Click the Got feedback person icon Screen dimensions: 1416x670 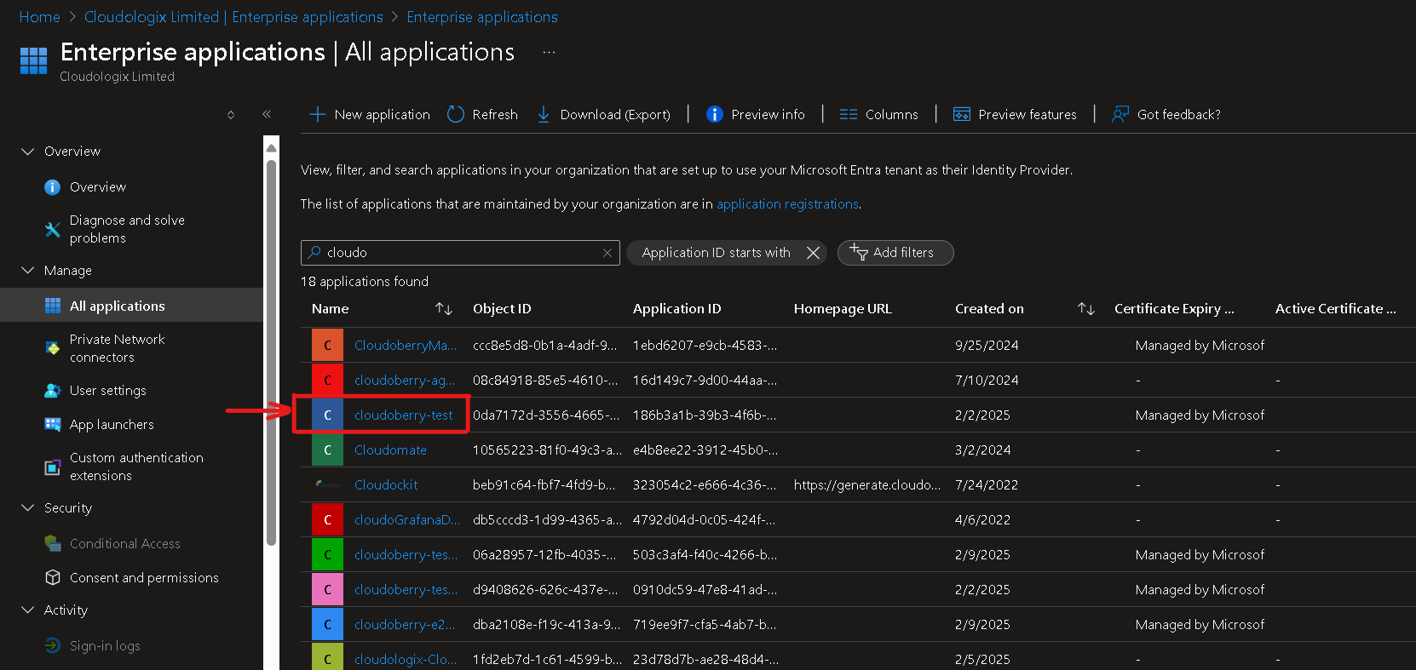(x=1120, y=114)
